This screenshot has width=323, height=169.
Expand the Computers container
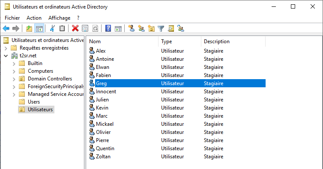click(14, 71)
